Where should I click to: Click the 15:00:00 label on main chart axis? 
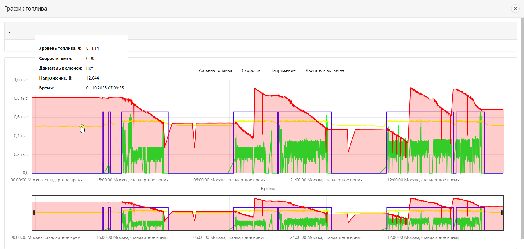[x=132, y=180]
